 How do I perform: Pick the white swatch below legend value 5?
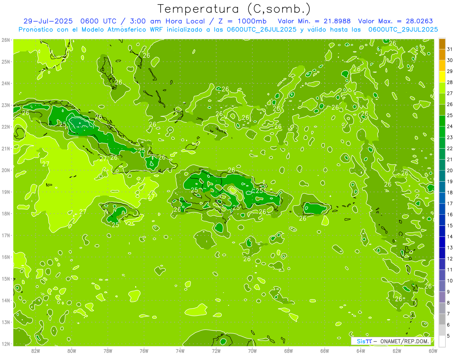[442, 341]
